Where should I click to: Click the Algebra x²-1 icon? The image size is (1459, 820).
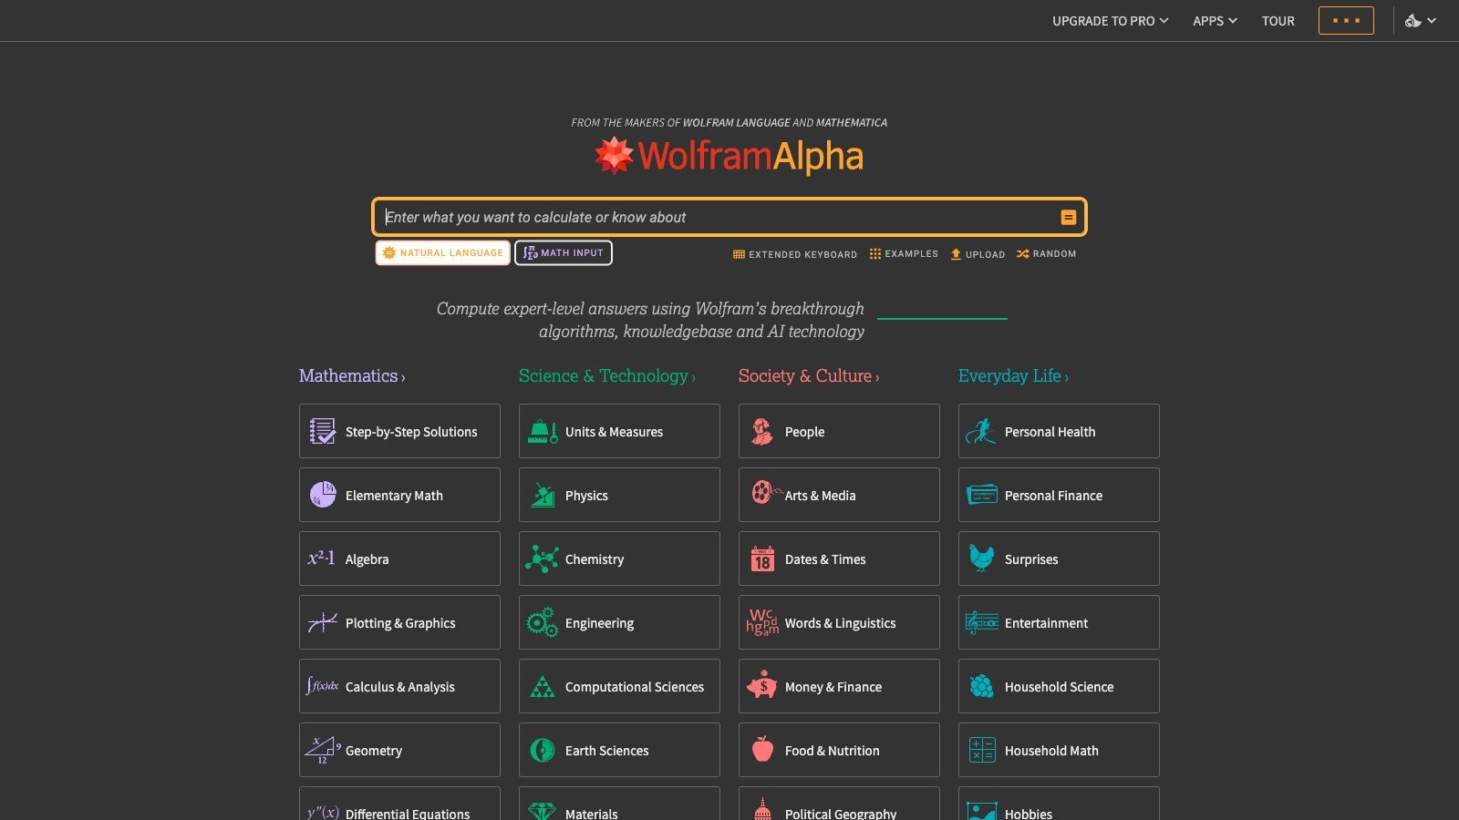(x=321, y=559)
